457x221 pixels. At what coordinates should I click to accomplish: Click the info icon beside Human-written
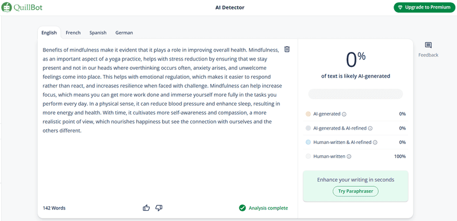point(349,156)
